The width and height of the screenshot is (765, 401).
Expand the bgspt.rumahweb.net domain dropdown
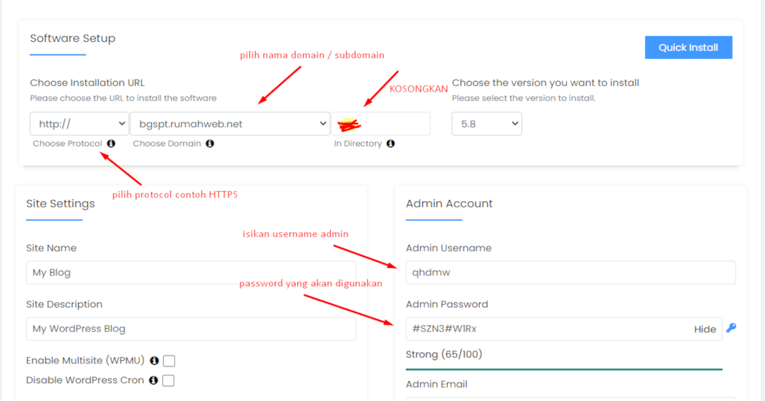[229, 124]
